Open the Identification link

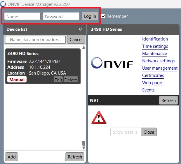click(x=155, y=39)
